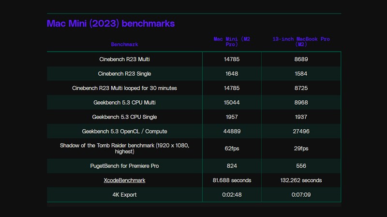This screenshot has width=387, height=217.
Task: Select the 0:07:09 export time
Action: click(x=301, y=195)
